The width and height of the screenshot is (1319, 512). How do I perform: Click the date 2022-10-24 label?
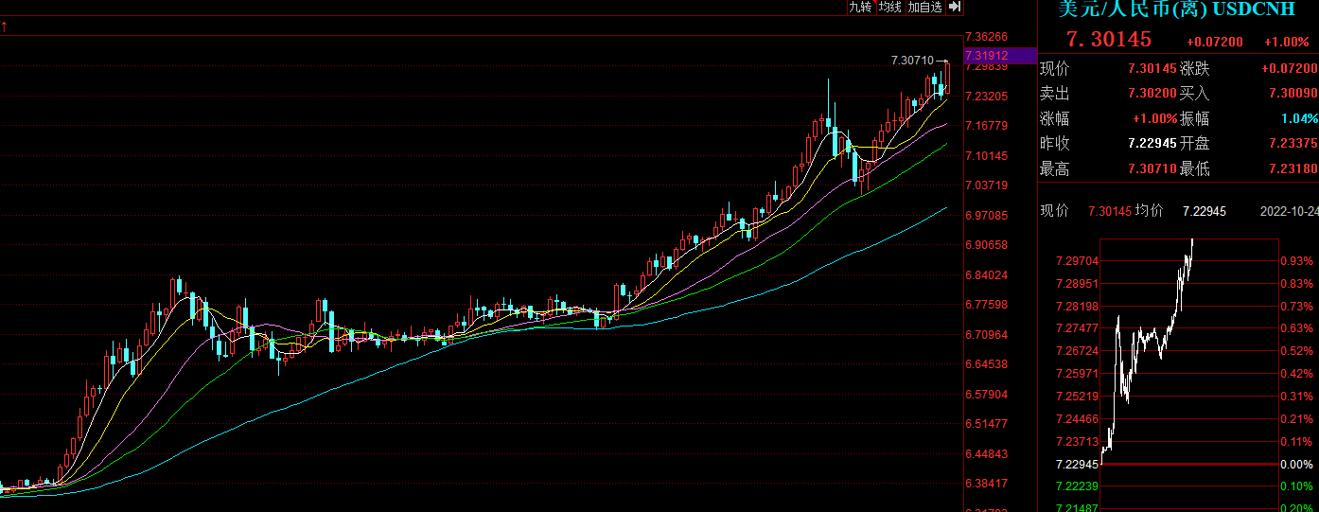pyautogui.click(x=1289, y=211)
